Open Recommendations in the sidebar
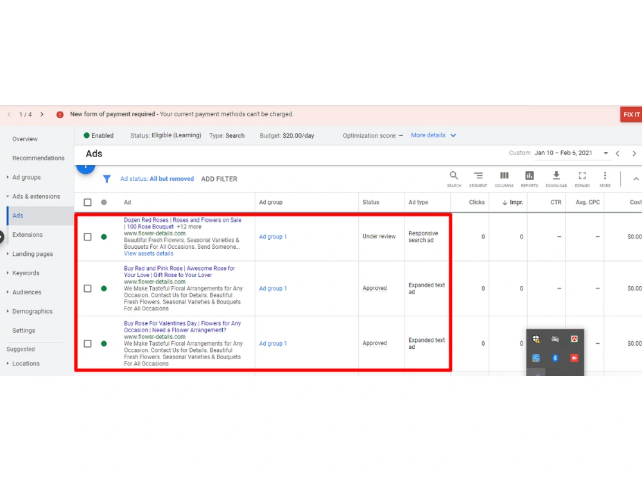The image size is (642, 481). coord(39,158)
